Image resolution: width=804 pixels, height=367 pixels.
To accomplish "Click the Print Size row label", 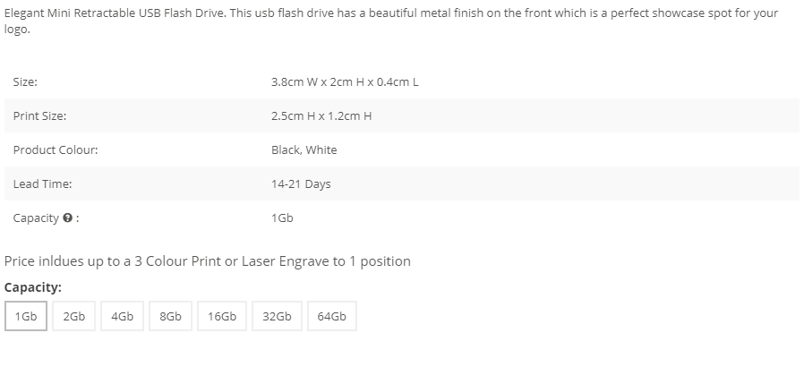I will point(39,115).
